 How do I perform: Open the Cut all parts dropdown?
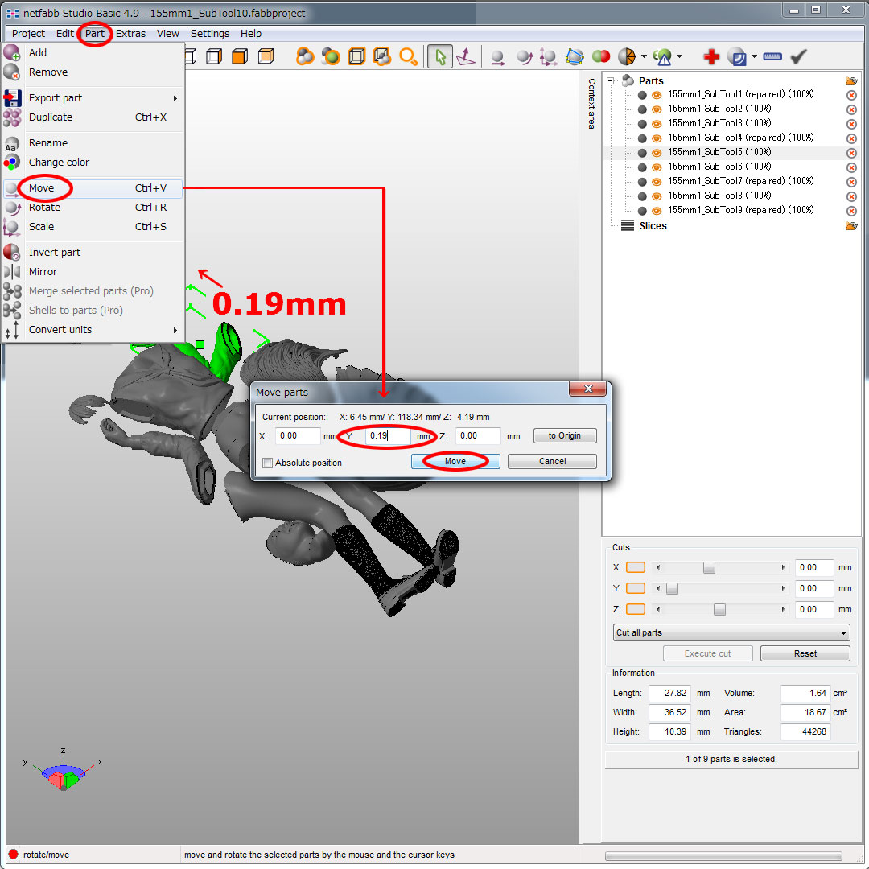coord(731,632)
